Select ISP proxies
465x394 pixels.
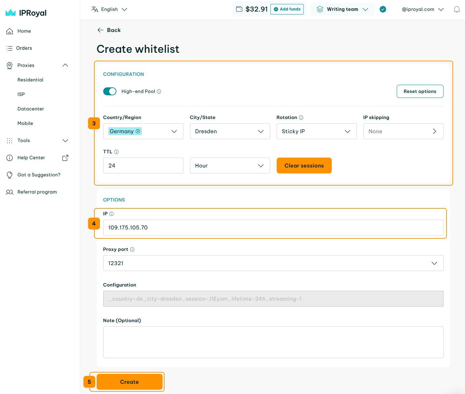point(21,94)
